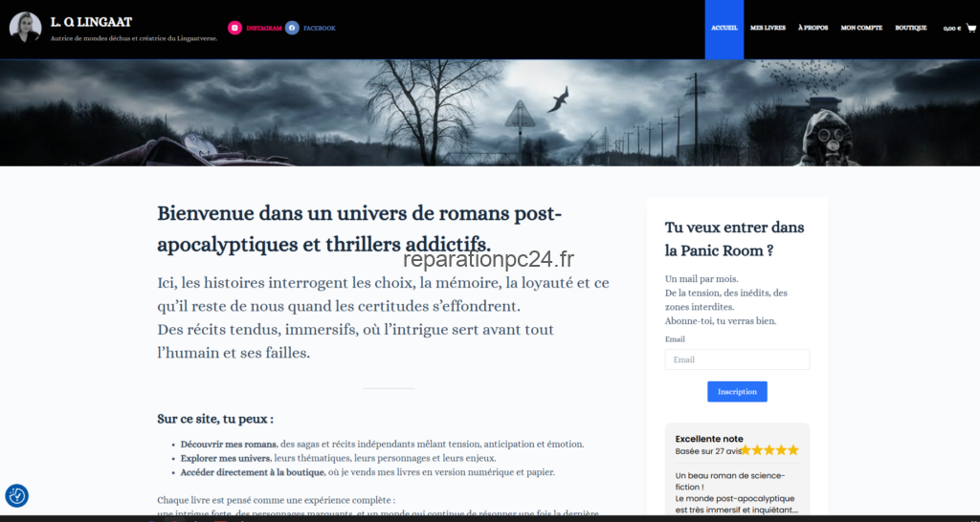Open the À Propos page
The image size is (980, 522).
(x=813, y=28)
